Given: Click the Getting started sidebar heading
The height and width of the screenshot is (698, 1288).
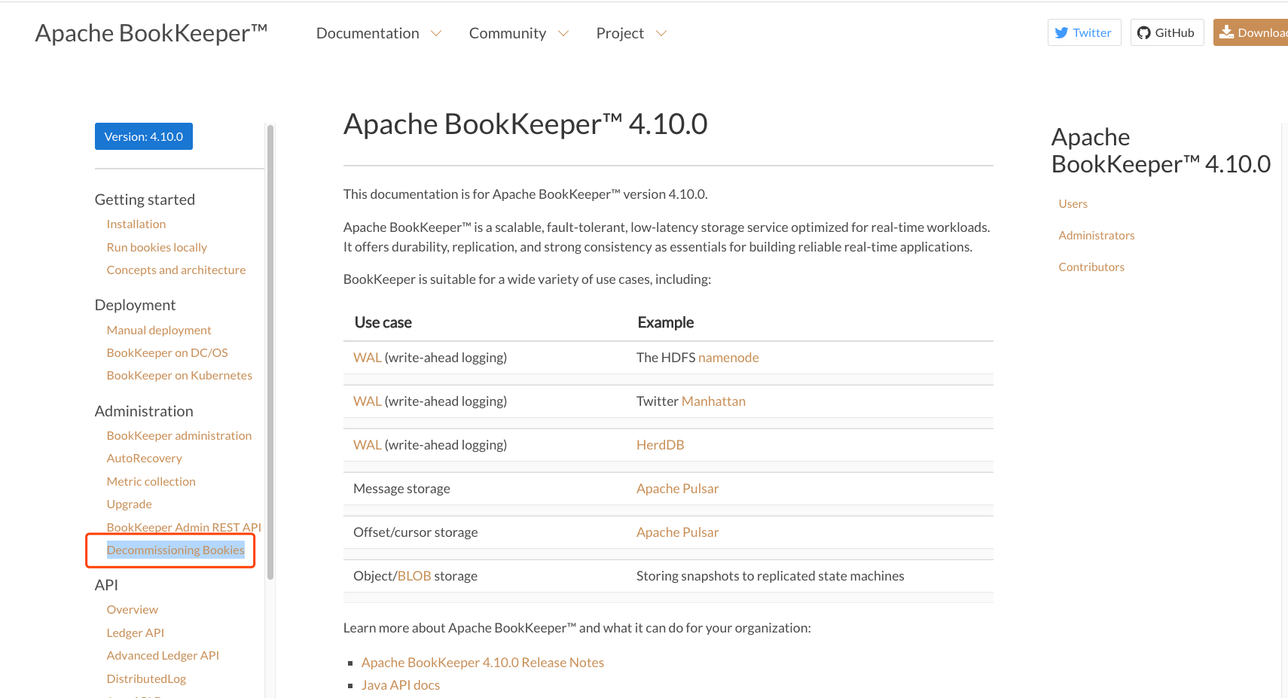Looking at the screenshot, I should click(145, 200).
